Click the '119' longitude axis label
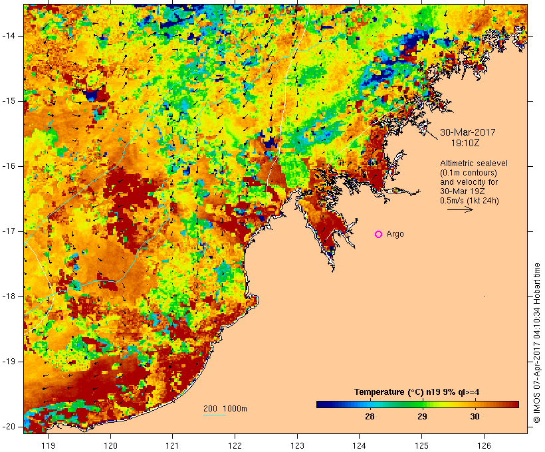The image size is (545, 452). point(49,445)
